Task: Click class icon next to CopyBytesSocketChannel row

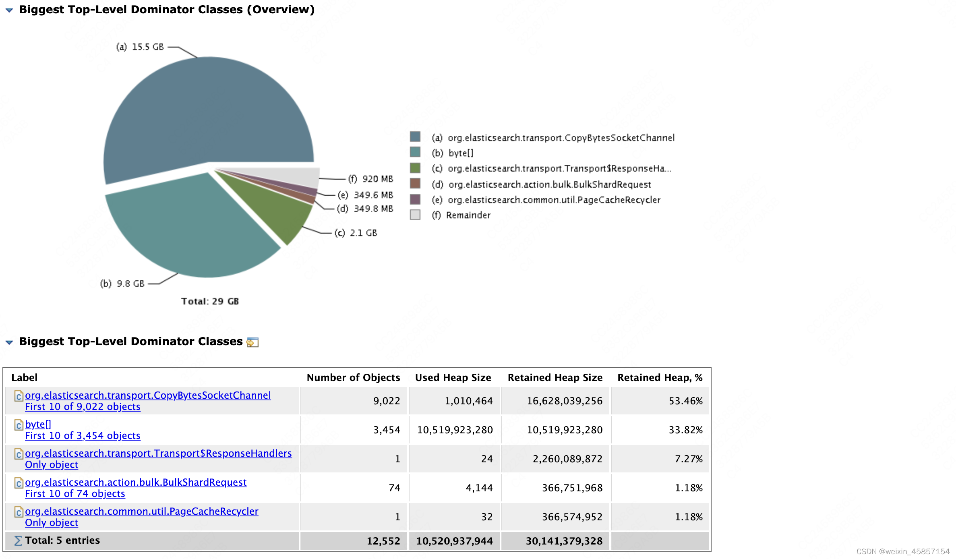Action: 19,396
